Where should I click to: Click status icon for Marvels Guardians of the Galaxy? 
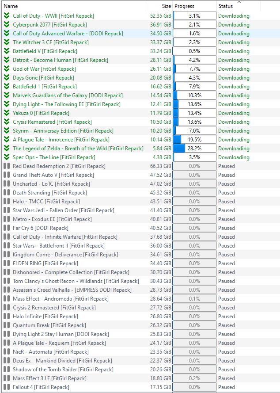click(x=7, y=95)
